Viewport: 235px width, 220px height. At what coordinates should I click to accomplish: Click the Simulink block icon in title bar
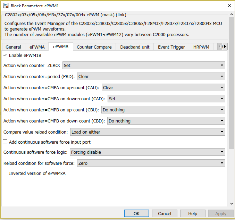(x=6, y=6)
